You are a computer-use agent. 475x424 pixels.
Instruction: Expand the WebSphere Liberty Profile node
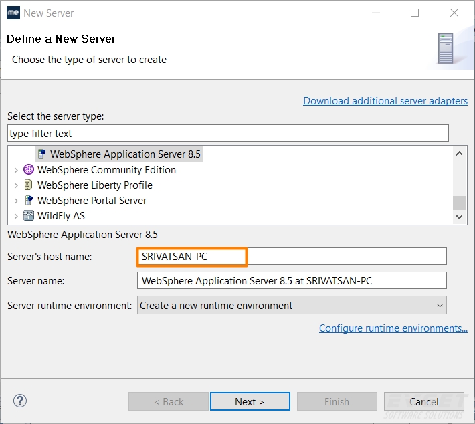16,185
